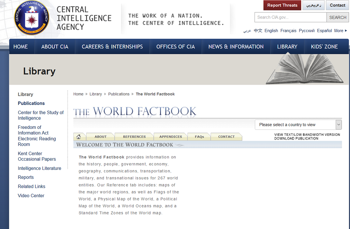Viewport: 350px width, 229px height.
Task: Switch to the REFERENCES tab
Action: pyautogui.click(x=133, y=136)
